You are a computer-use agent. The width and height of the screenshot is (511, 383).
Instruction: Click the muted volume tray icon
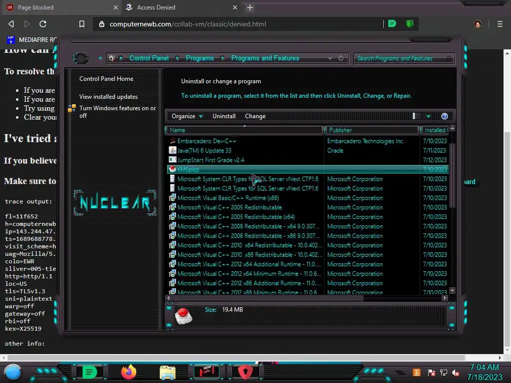456,373
